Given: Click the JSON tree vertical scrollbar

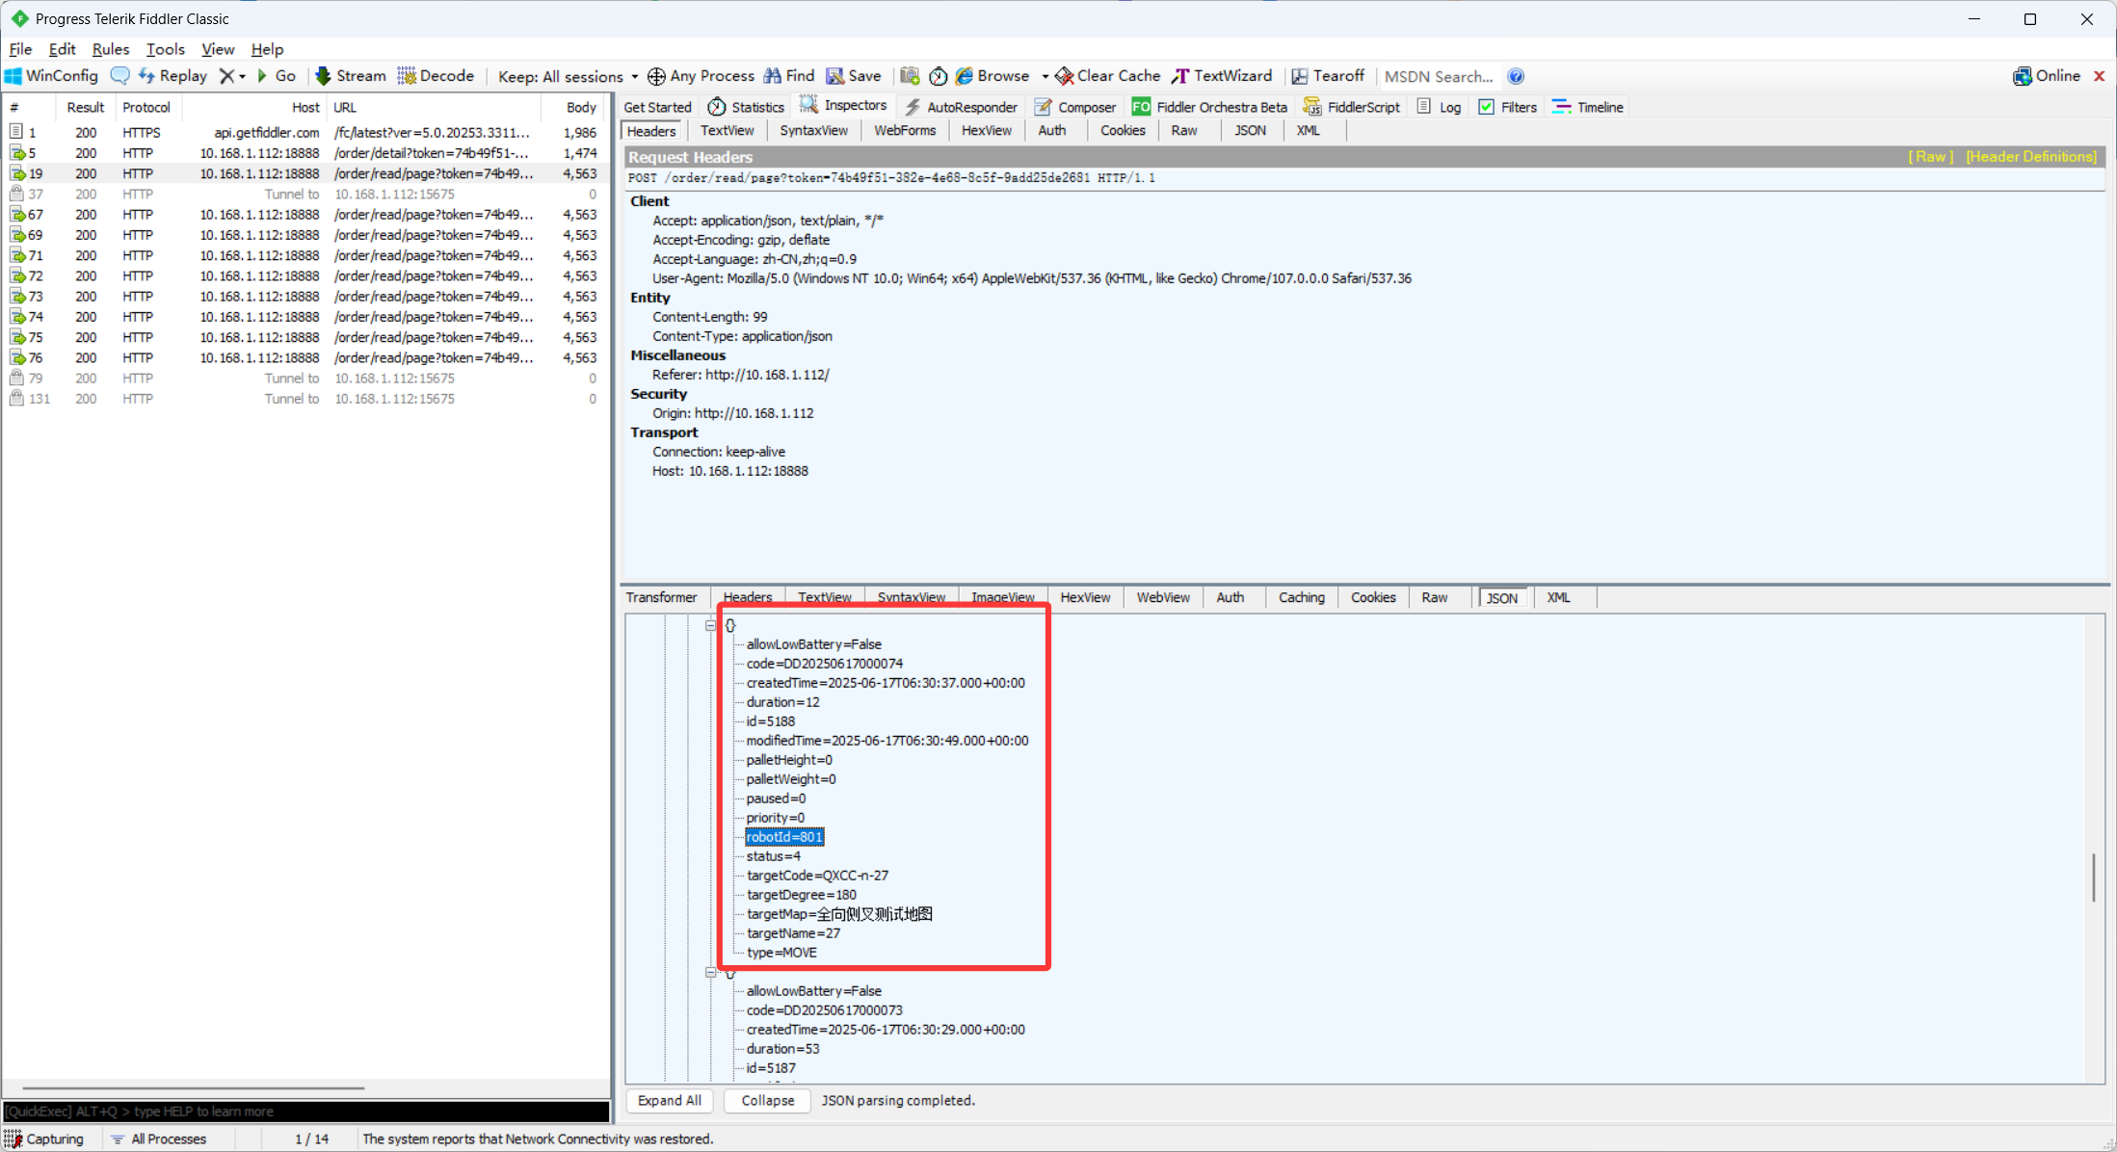Looking at the screenshot, I should pyautogui.click(x=2093, y=877).
